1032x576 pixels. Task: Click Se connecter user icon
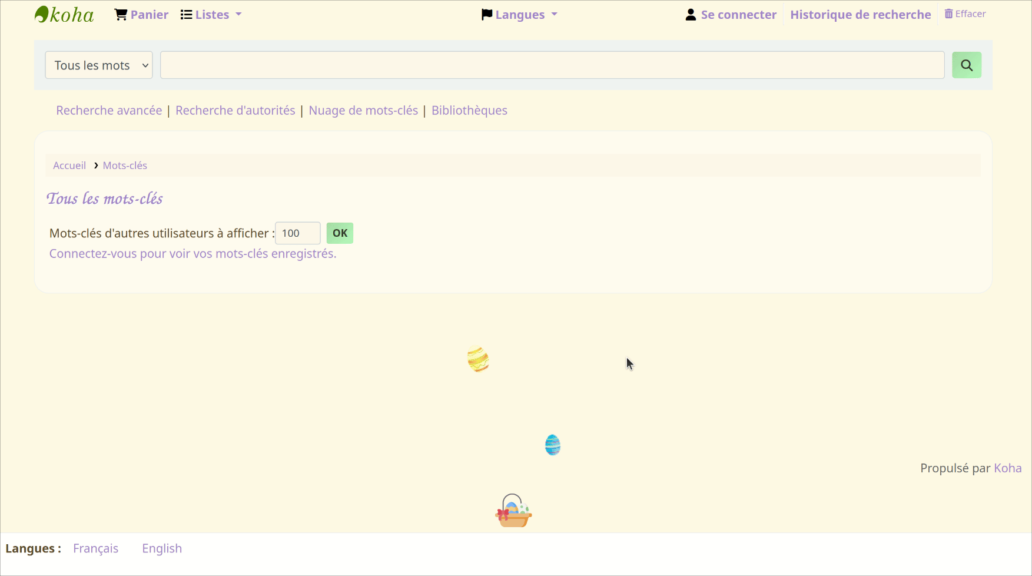tap(691, 15)
